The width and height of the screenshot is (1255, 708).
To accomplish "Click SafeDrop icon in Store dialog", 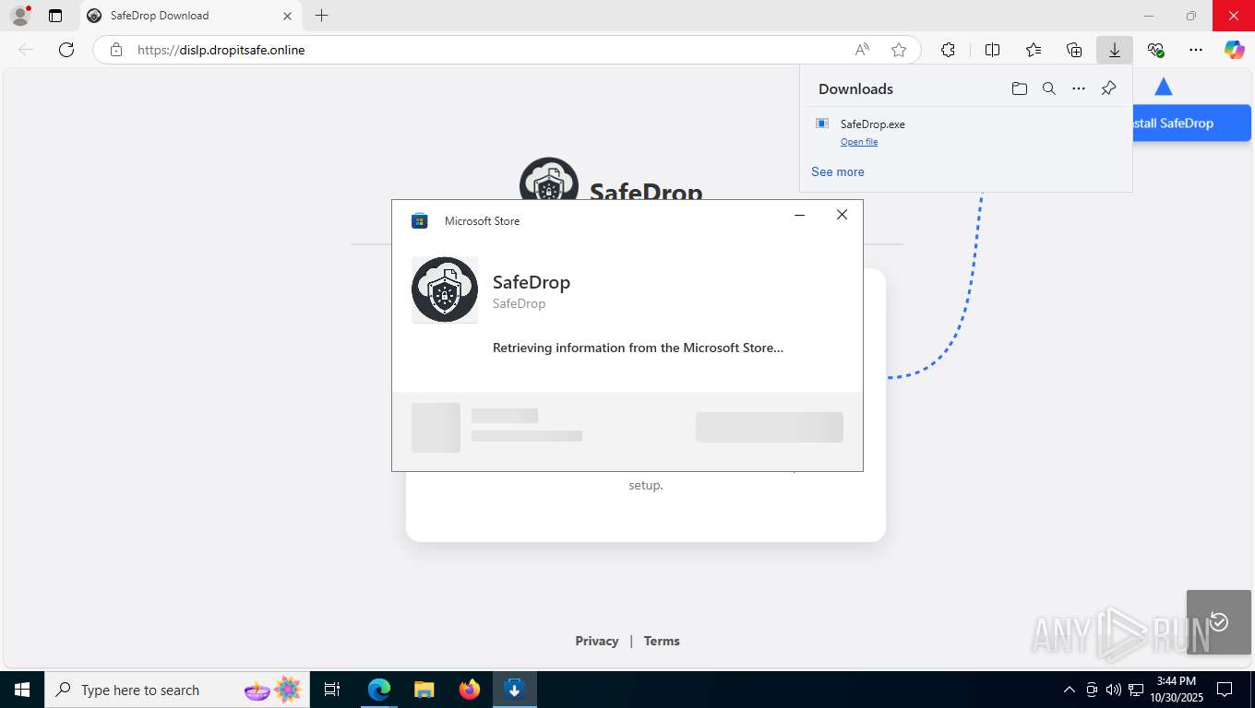I will pyautogui.click(x=445, y=289).
